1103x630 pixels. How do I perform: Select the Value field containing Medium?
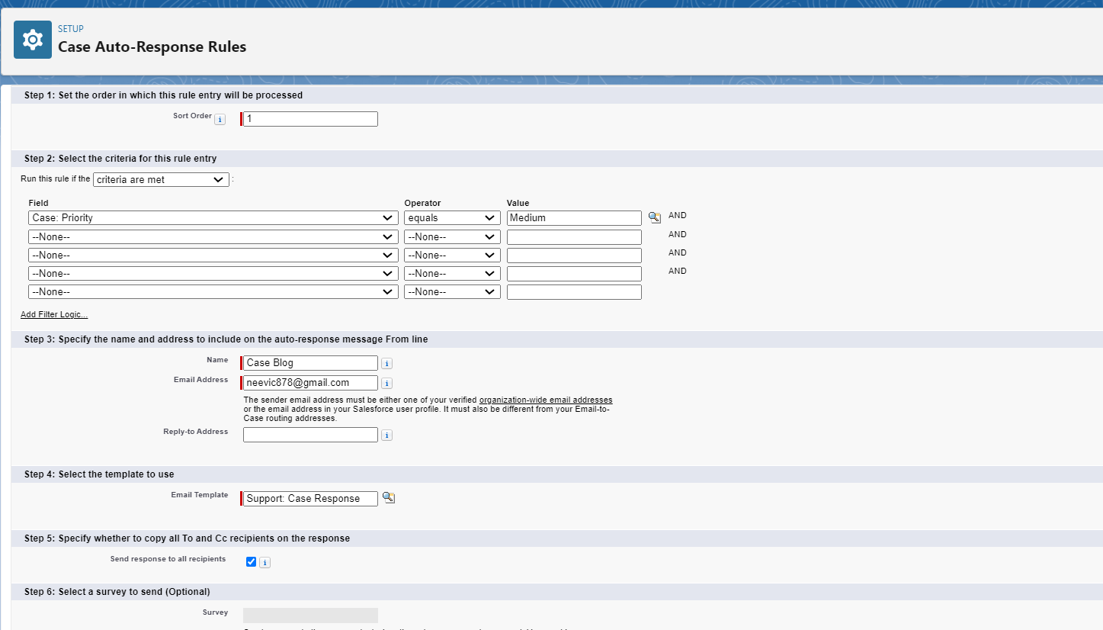click(x=573, y=217)
